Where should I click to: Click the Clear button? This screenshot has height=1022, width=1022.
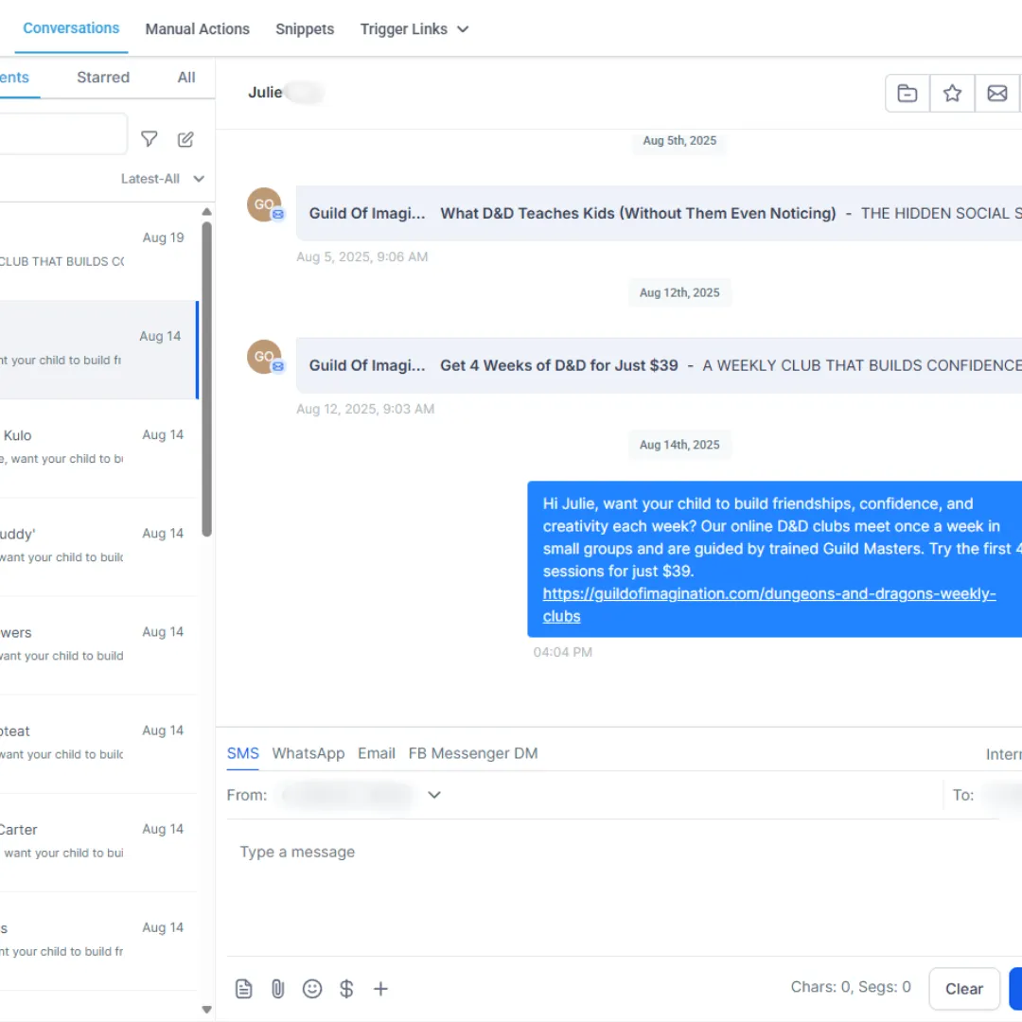pyautogui.click(x=964, y=989)
